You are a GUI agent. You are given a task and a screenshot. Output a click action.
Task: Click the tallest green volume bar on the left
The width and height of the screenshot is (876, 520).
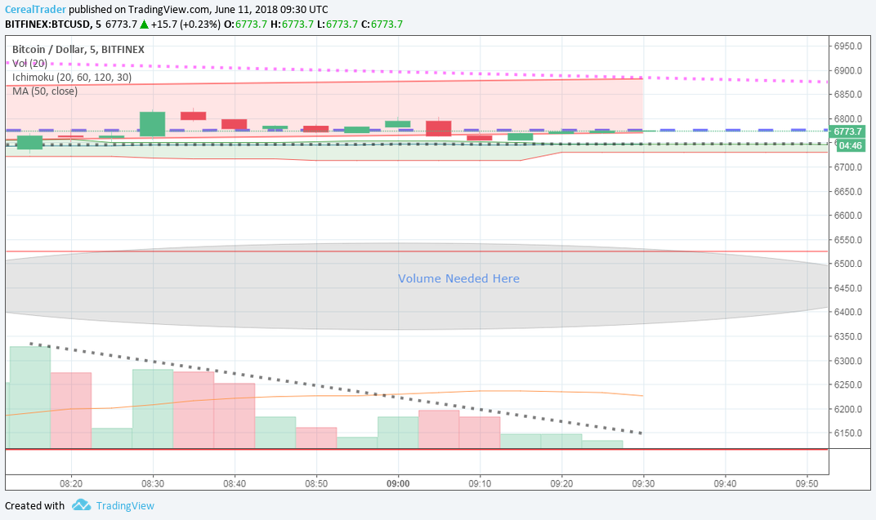coord(30,398)
